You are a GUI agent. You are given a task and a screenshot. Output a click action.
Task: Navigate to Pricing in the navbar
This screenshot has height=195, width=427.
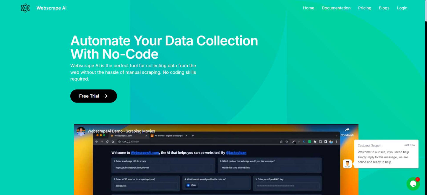click(x=364, y=8)
